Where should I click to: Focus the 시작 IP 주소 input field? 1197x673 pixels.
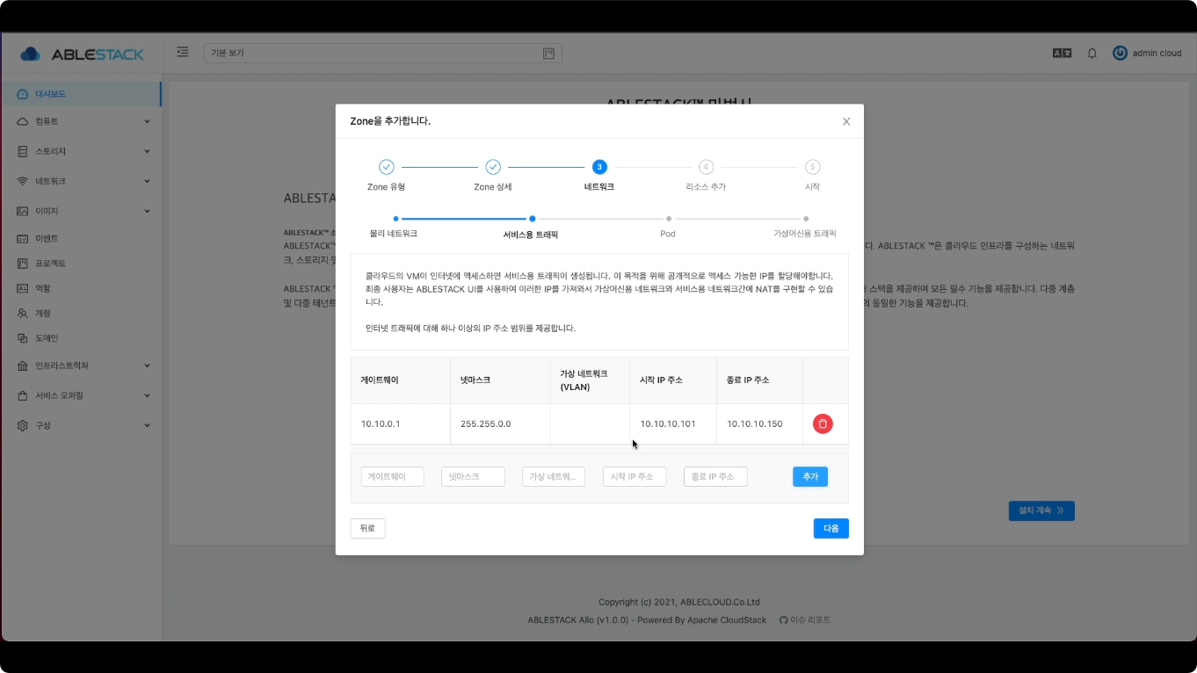click(635, 476)
